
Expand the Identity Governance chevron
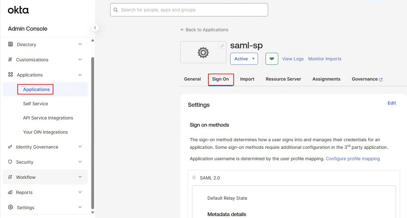click(80, 147)
